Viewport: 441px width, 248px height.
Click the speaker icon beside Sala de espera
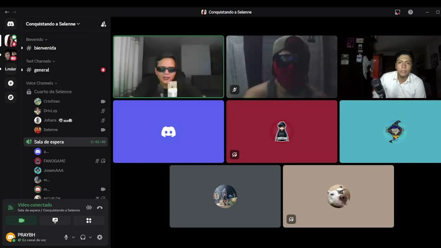point(29,142)
